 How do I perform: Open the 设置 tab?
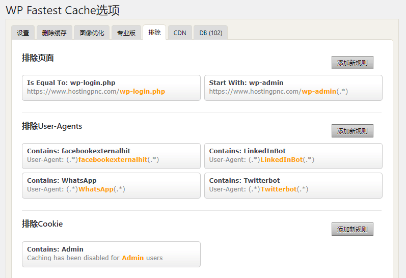(x=23, y=33)
